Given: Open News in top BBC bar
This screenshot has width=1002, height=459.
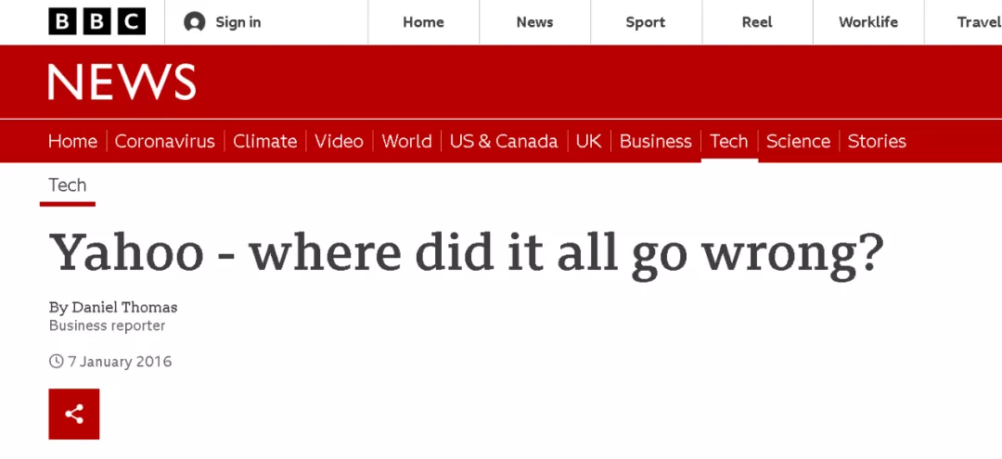Looking at the screenshot, I should (534, 22).
